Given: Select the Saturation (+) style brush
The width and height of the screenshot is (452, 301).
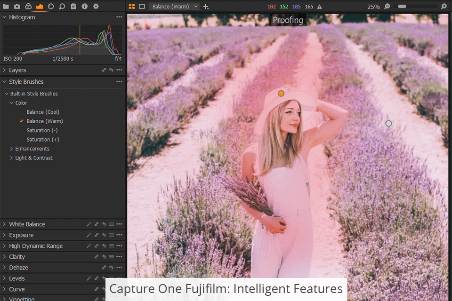Looking at the screenshot, I should (43, 140).
